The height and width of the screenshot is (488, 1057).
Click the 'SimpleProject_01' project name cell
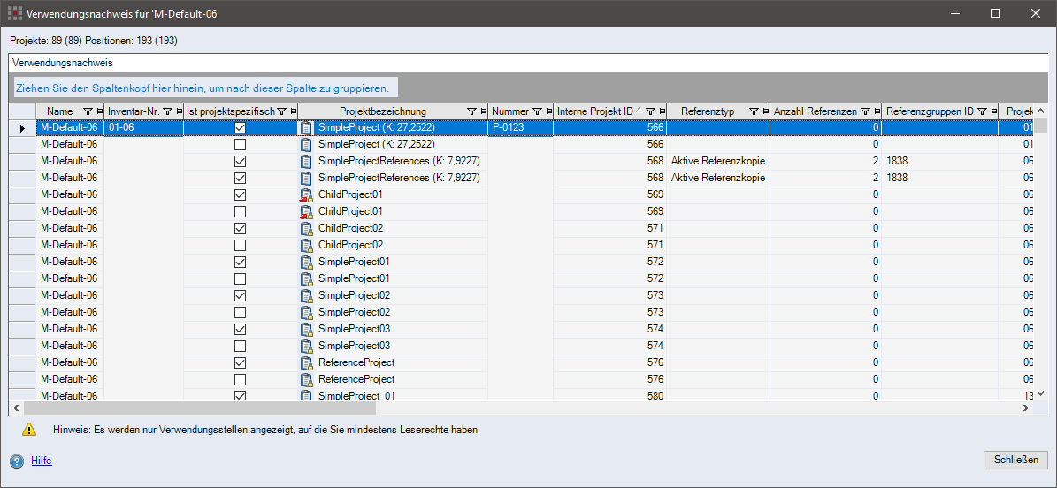pyautogui.click(x=393, y=395)
